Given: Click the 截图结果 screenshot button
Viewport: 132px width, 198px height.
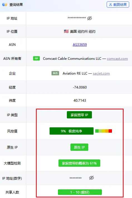Looking at the screenshot, I should (118, 4).
